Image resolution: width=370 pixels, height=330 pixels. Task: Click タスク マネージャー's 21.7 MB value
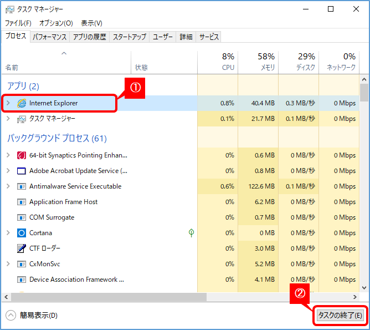point(263,119)
